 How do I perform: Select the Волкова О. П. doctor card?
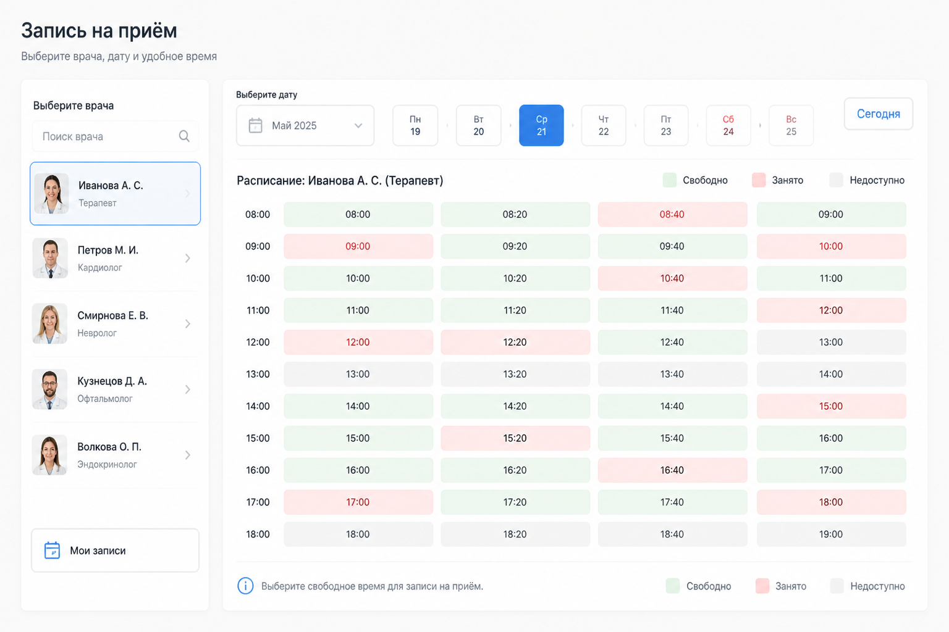click(115, 455)
